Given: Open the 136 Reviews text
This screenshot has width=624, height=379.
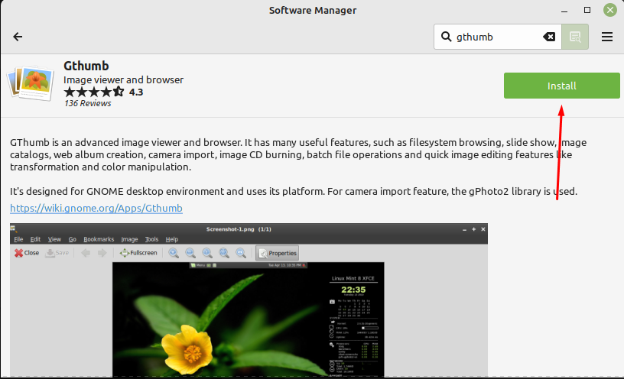Looking at the screenshot, I should coord(87,103).
